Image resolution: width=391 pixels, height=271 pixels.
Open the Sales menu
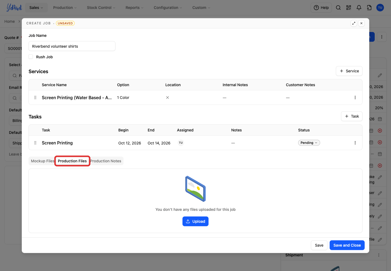pyautogui.click(x=36, y=8)
